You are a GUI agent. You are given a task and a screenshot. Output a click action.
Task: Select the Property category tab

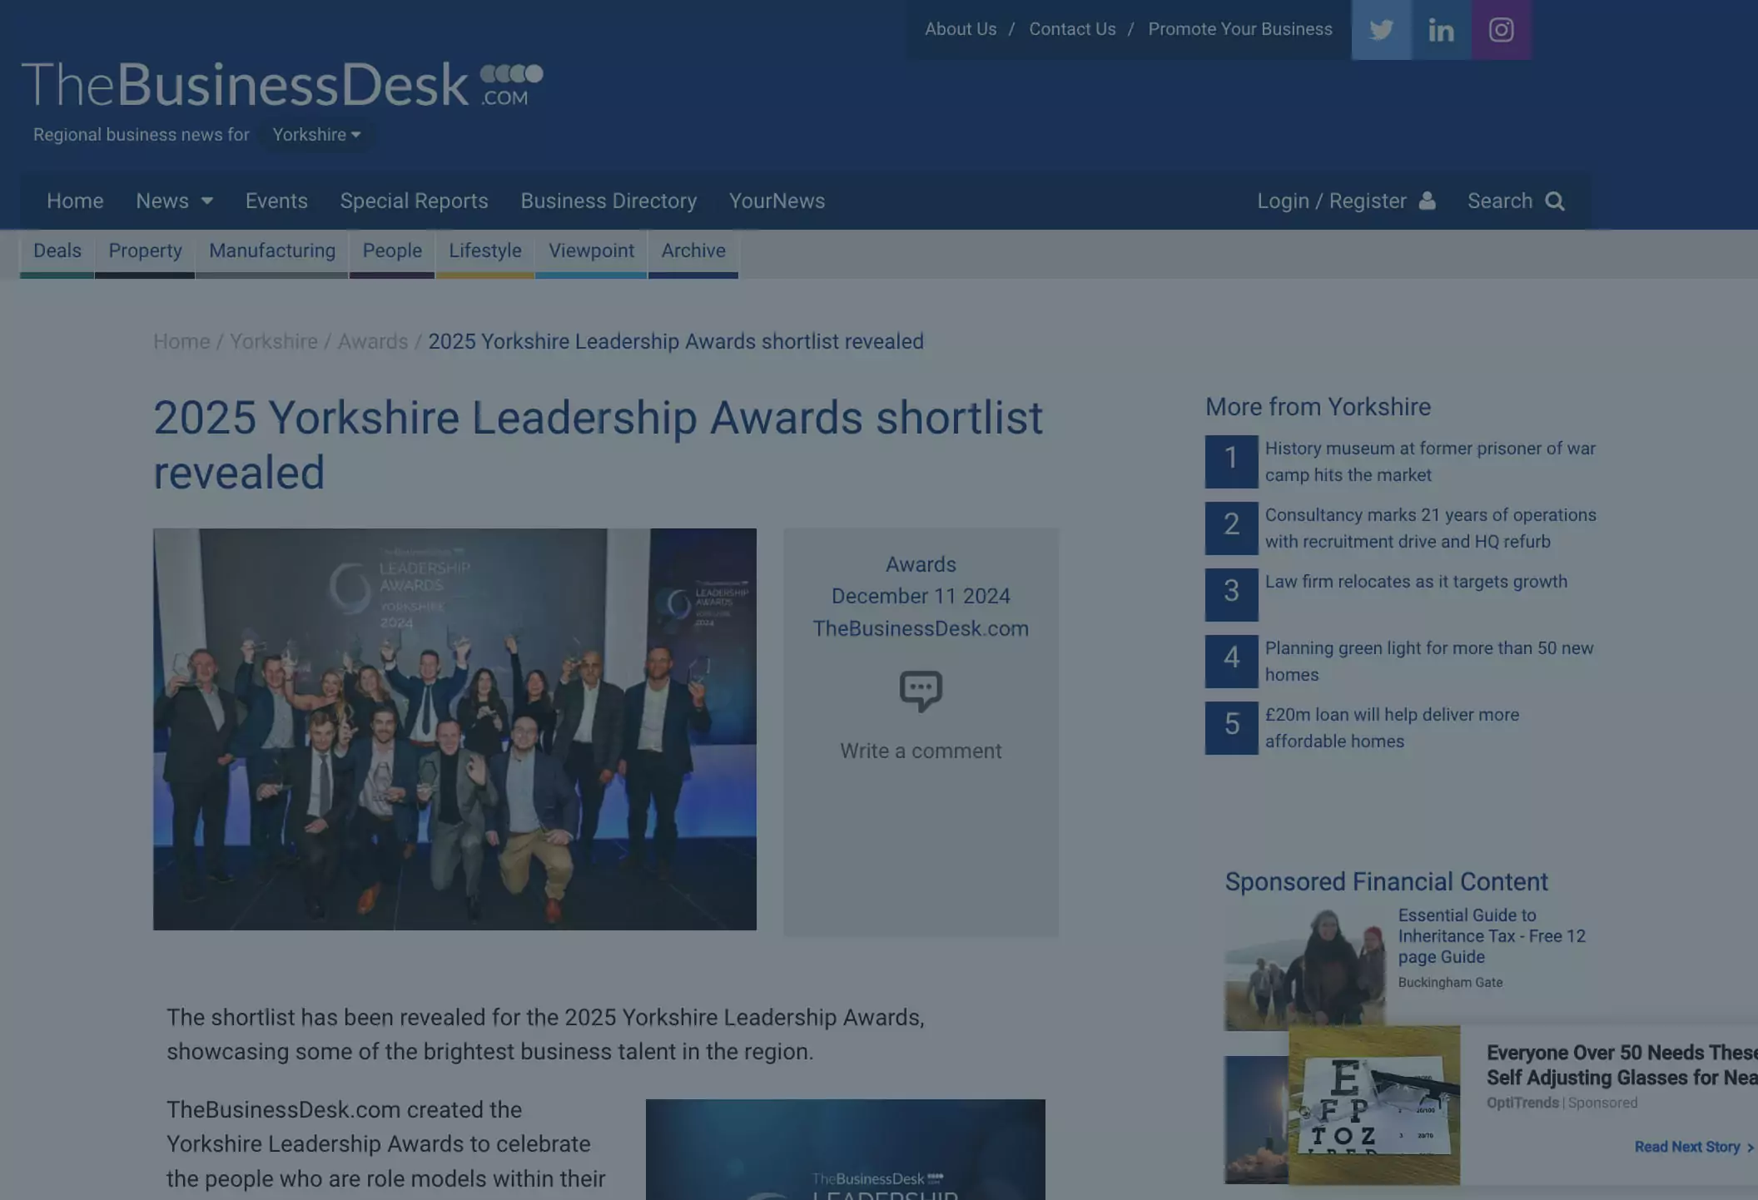click(145, 252)
